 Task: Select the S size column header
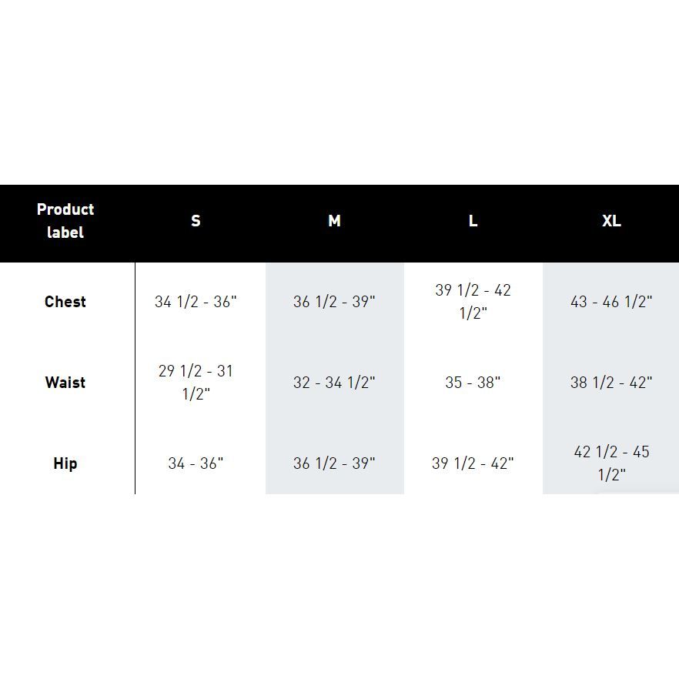(196, 221)
